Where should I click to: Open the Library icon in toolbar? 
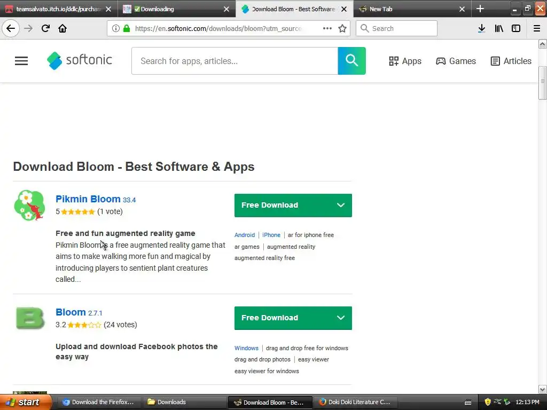coord(499,28)
